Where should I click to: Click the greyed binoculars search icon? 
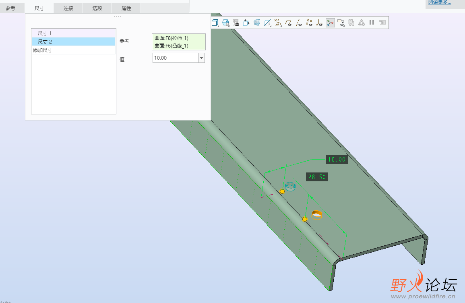point(351,23)
